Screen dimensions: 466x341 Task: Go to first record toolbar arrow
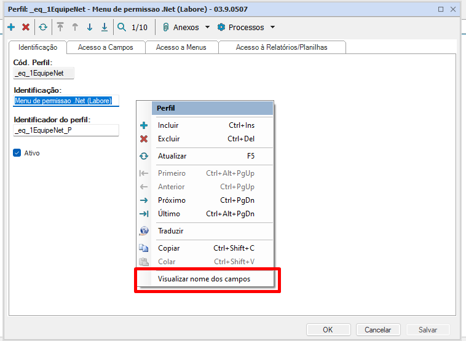pos(60,27)
